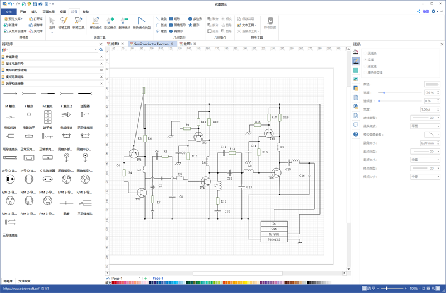
Task: Click the print icon in quick access
Action: click(40, 4)
